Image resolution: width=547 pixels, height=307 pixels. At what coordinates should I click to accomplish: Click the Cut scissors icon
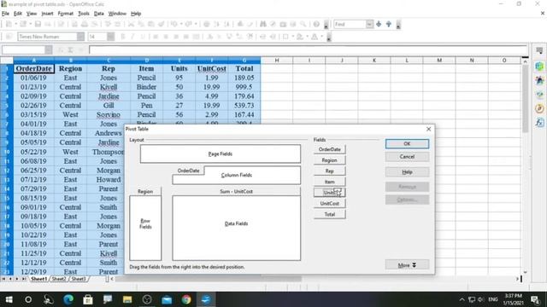131,24
